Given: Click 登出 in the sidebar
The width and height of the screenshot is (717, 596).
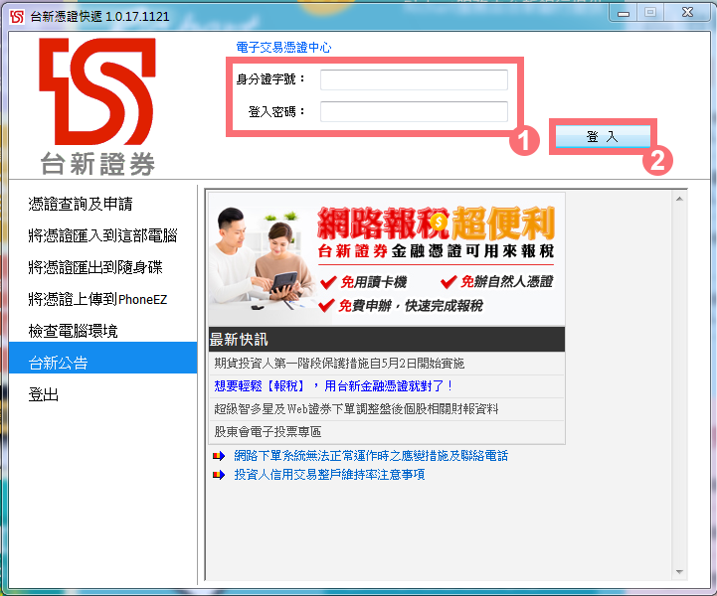Looking at the screenshot, I should pos(44,394).
